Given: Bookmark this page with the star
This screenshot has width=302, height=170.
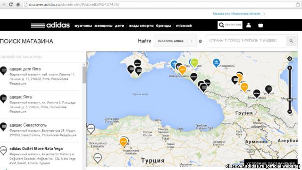Looking at the screenshot, I should coord(298,4).
